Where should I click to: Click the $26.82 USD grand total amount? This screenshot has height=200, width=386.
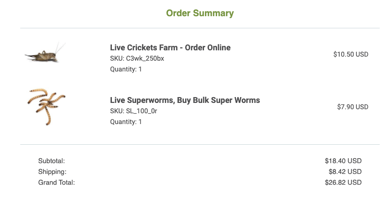pos(343,182)
